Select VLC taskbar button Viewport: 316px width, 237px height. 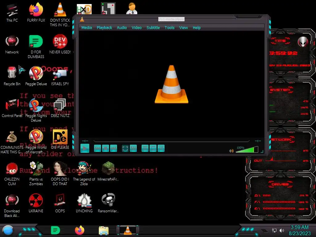coord(128,230)
